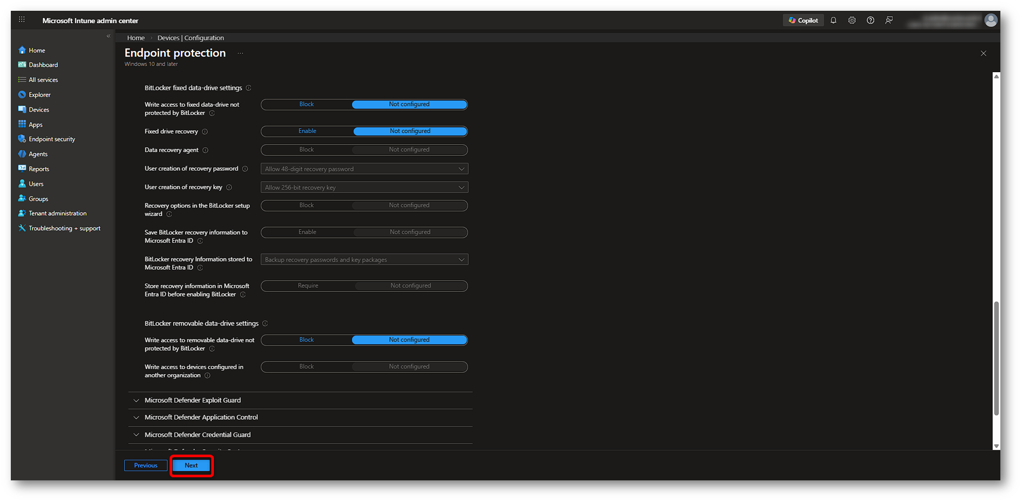Set Store recovery information option to Require
The height and width of the screenshot is (502, 1022).
coord(308,286)
